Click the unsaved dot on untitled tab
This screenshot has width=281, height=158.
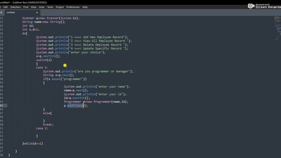pyautogui.click(x=37, y=13)
